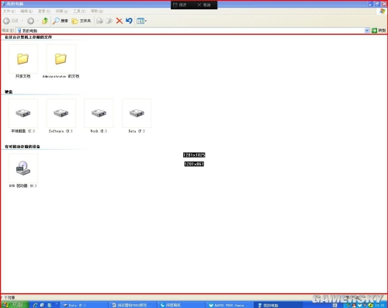388x308 pixels.
Task: Click the red X delete icon
Action: [120, 21]
